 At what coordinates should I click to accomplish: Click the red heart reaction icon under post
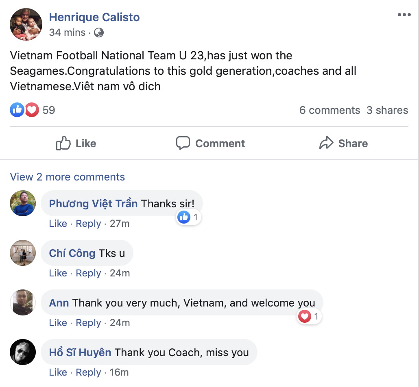(32, 110)
